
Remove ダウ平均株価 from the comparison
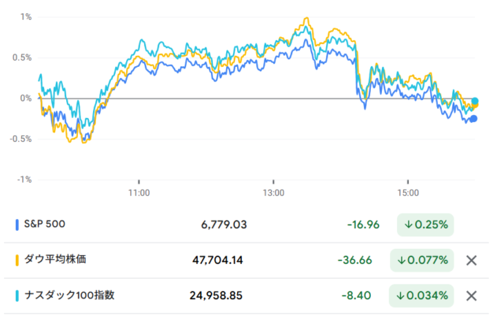(x=471, y=260)
